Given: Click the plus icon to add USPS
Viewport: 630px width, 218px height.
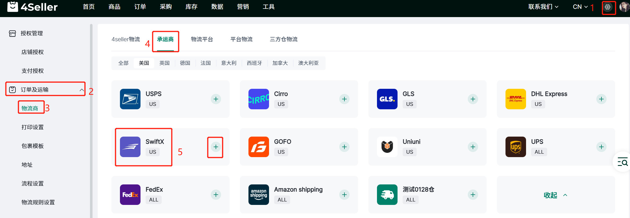Looking at the screenshot, I should coord(216,99).
